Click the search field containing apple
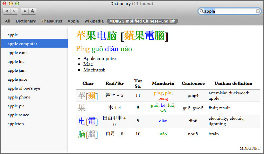Viewport: 264px width, 154px height. point(229,11)
